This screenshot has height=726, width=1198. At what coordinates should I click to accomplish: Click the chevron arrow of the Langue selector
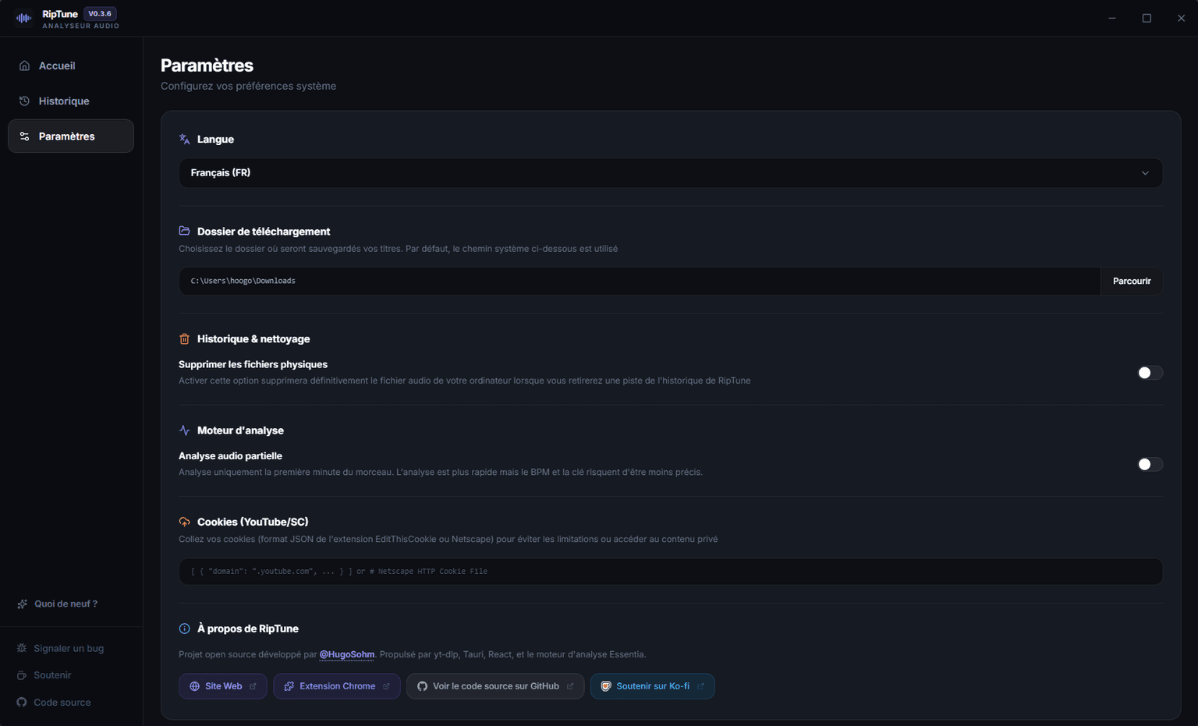coord(1145,173)
